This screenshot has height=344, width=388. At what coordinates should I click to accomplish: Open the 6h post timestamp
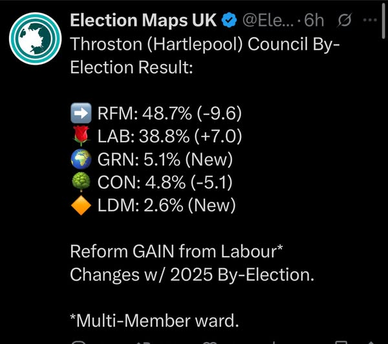pyautogui.click(x=314, y=21)
